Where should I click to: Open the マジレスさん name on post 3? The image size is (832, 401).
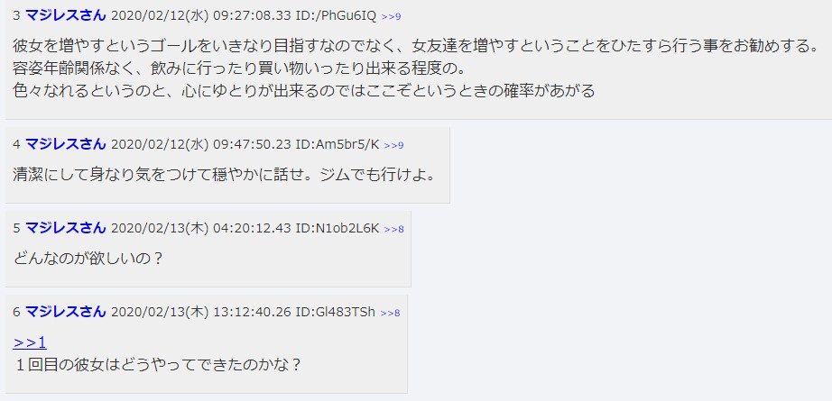[66, 16]
